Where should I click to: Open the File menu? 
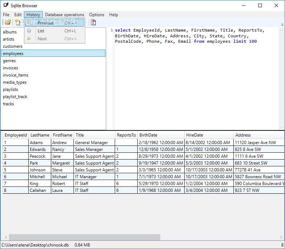pos(6,15)
